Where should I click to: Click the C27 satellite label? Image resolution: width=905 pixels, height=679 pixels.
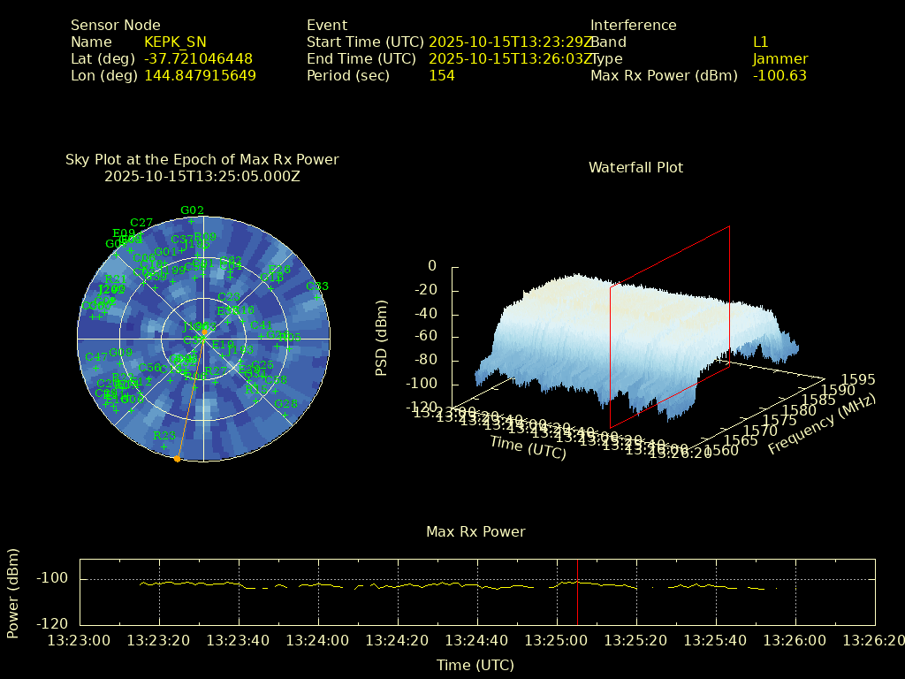pos(141,223)
